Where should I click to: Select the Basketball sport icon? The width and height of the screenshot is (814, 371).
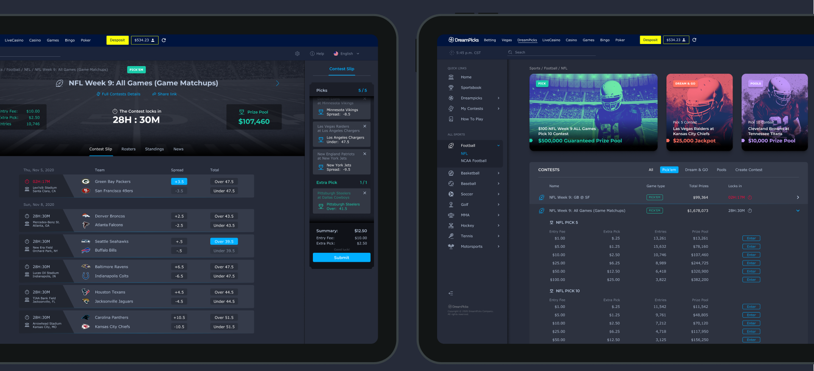[451, 173]
